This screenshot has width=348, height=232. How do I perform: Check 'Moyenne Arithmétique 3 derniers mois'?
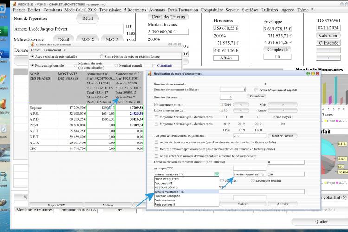(x=156, y=117)
